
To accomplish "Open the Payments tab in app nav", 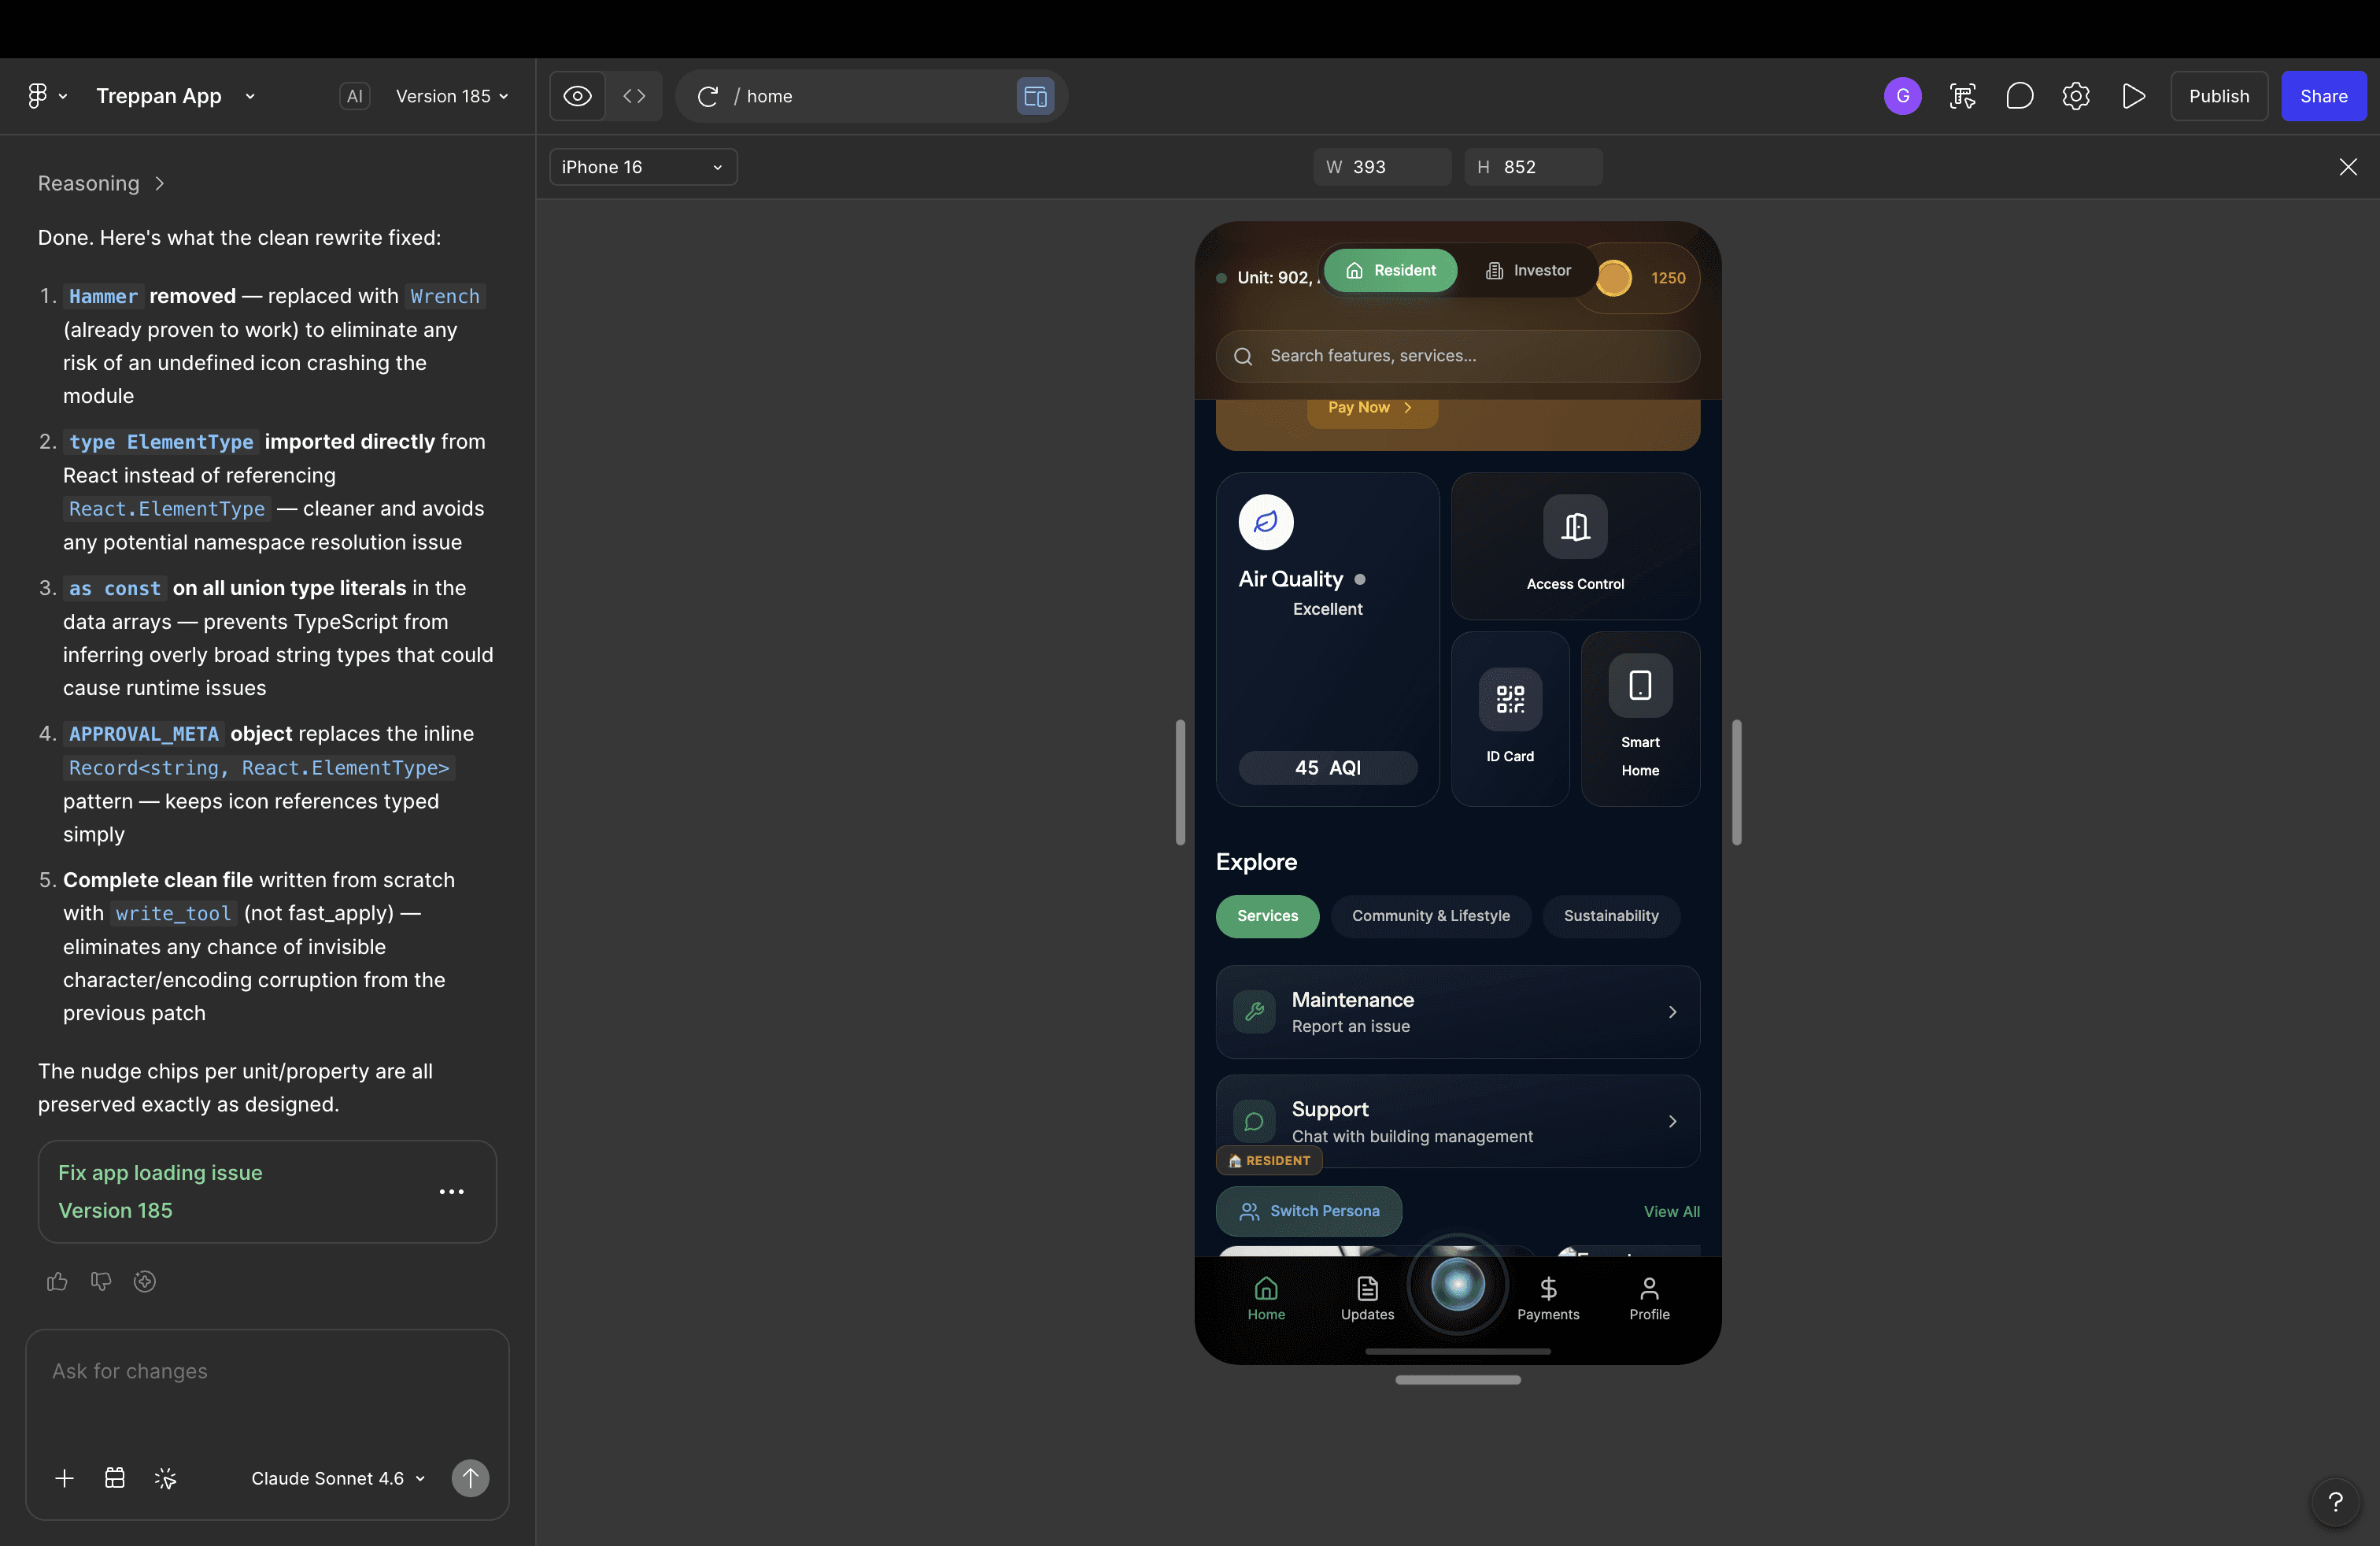I will click(x=1547, y=1298).
